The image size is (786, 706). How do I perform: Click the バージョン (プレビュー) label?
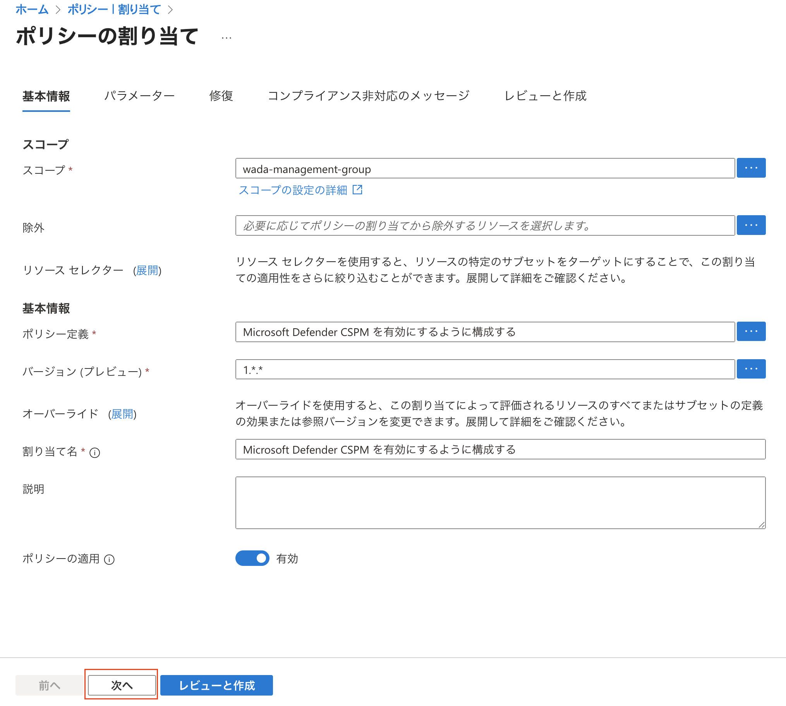click(x=82, y=372)
